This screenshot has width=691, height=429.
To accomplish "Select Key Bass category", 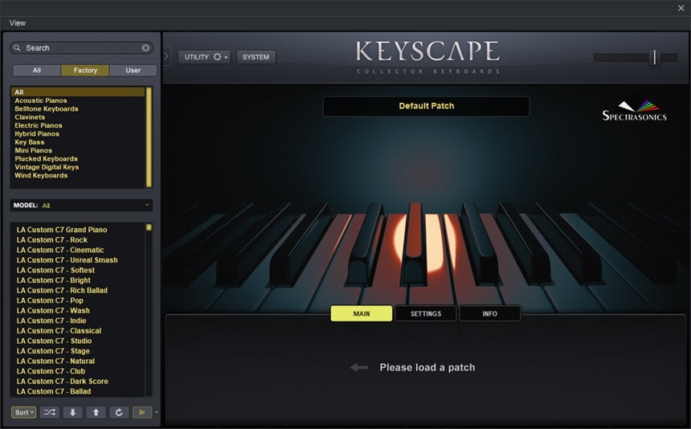I will [30, 142].
